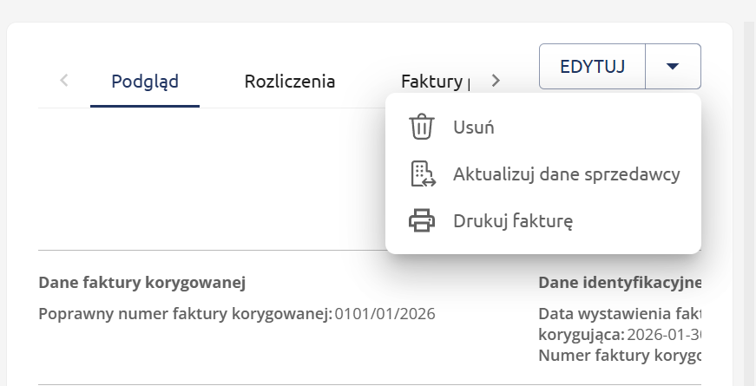Click the Dane identyfikacyjne section heading
The width and height of the screenshot is (756, 386).
tap(619, 283)
